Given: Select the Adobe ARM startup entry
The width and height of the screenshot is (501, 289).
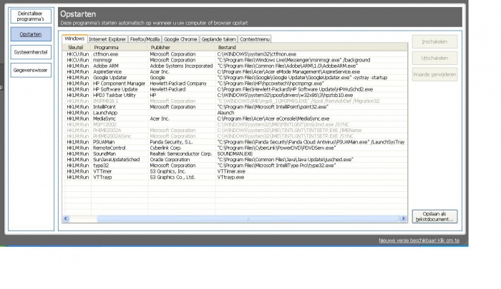Looking at the screenshot, I should coord(106,65).
